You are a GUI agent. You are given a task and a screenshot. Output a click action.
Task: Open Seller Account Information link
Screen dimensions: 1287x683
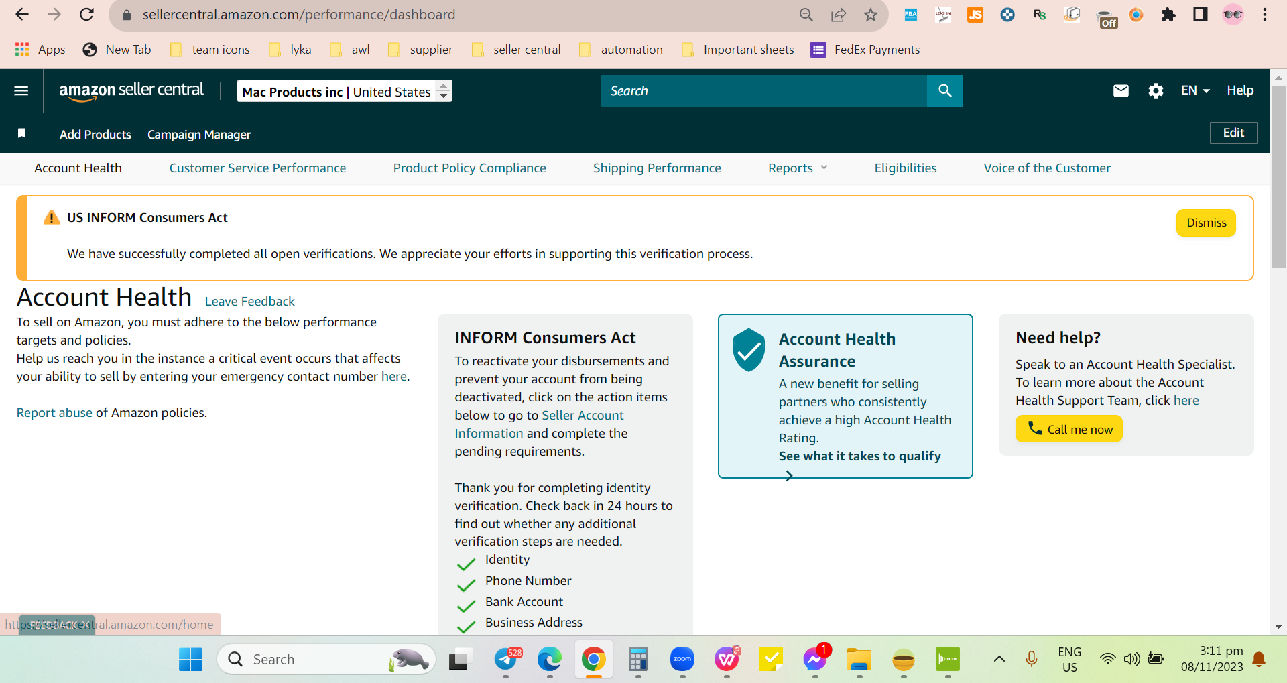pos(539,424)
